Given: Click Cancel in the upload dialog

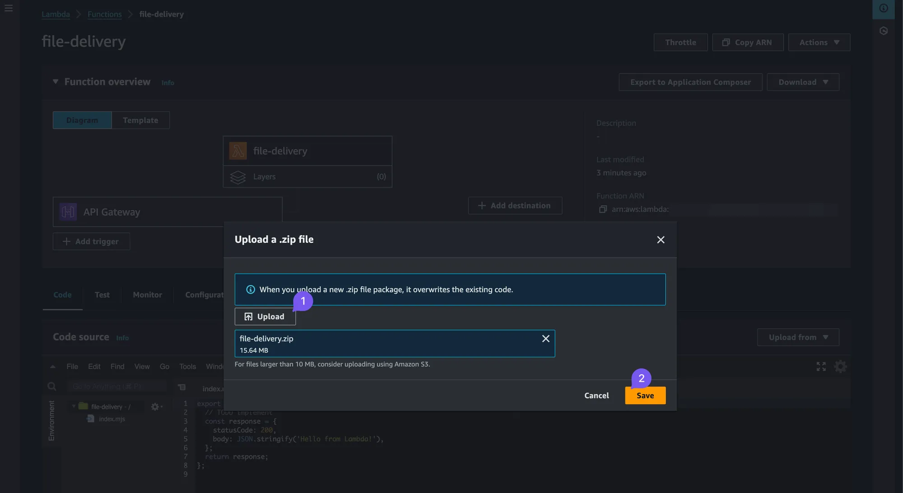Looking at the screenshot, I should (596, 395).
